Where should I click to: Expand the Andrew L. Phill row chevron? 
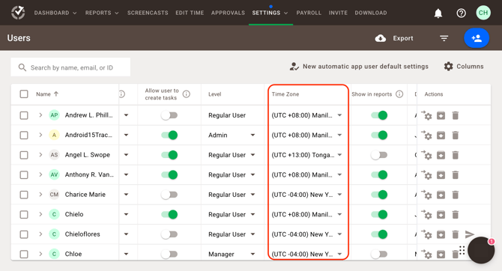40,115
